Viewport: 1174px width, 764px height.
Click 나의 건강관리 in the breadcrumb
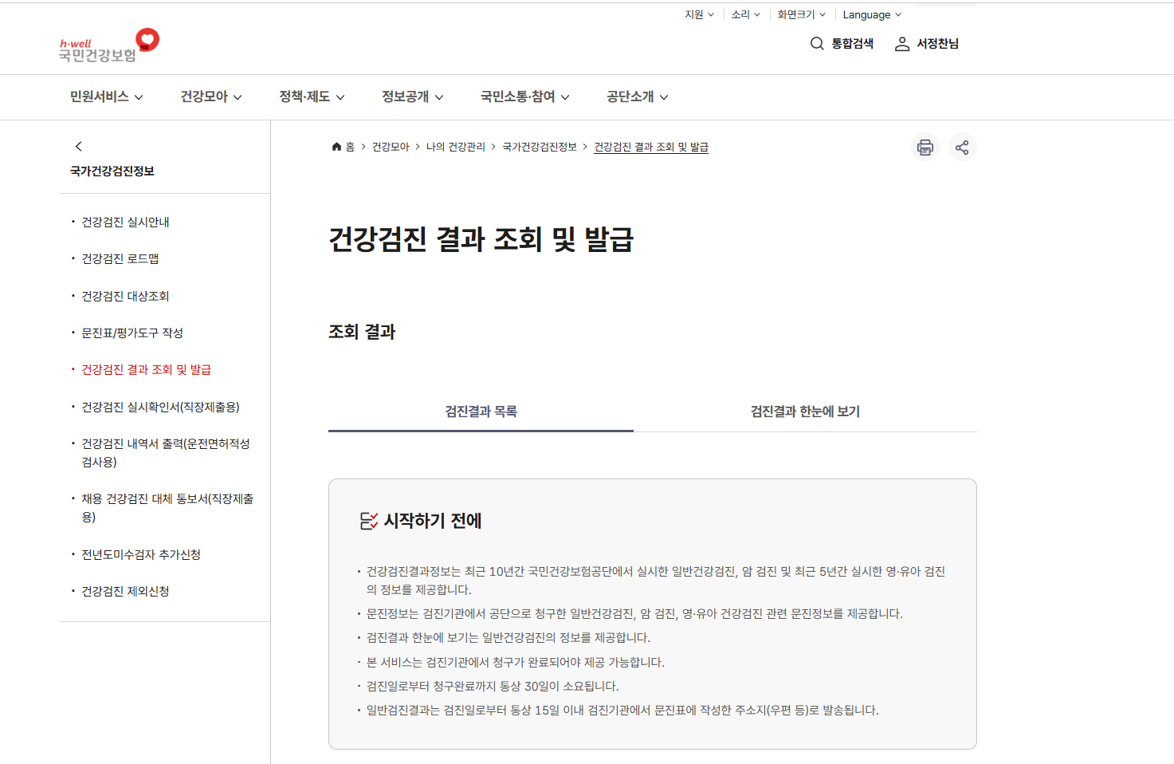[456, 147]
